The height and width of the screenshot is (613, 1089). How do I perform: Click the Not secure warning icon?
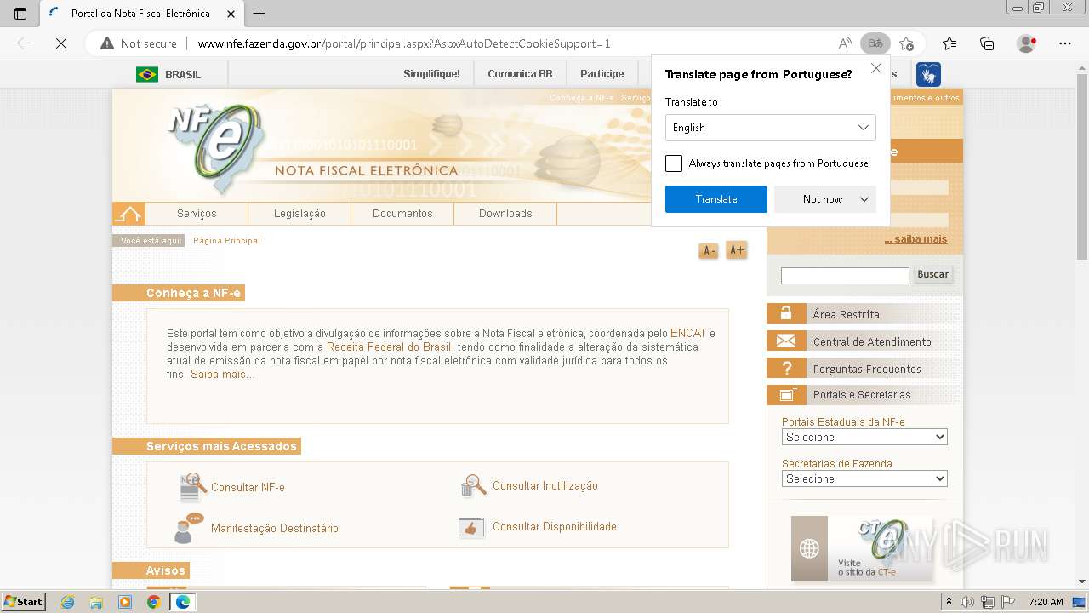pos(106,43)
